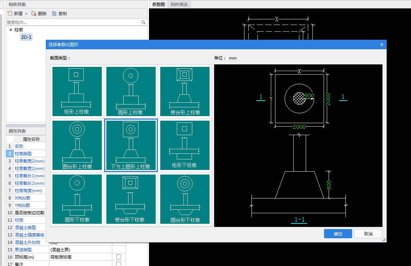
Task: Select the 棱台形下柱墩 section type
Action: click(131, 199)
